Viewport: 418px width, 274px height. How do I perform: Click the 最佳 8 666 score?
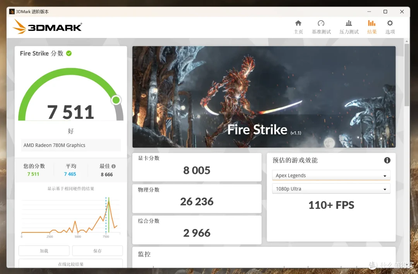107,174
